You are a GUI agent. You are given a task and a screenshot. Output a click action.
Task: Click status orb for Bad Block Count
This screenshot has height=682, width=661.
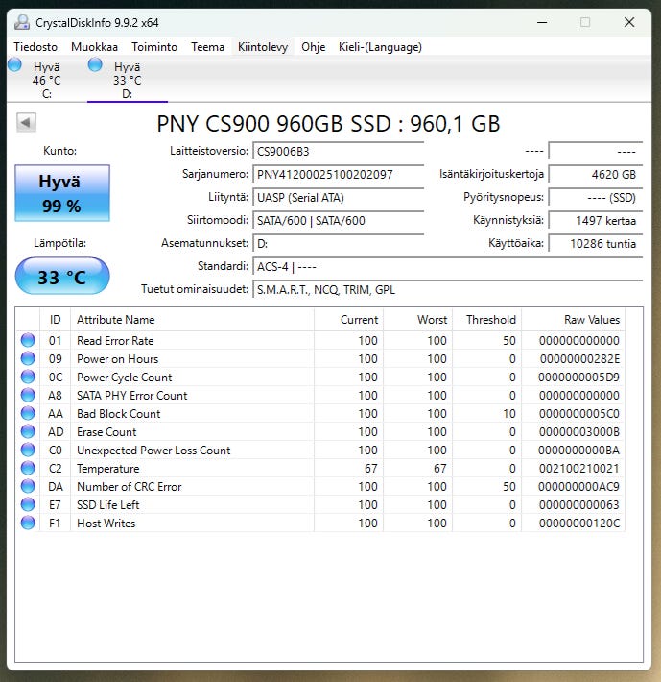28,413
